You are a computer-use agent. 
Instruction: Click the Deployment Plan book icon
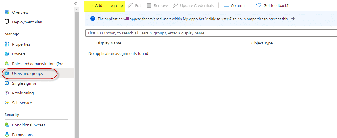[7, 22]
